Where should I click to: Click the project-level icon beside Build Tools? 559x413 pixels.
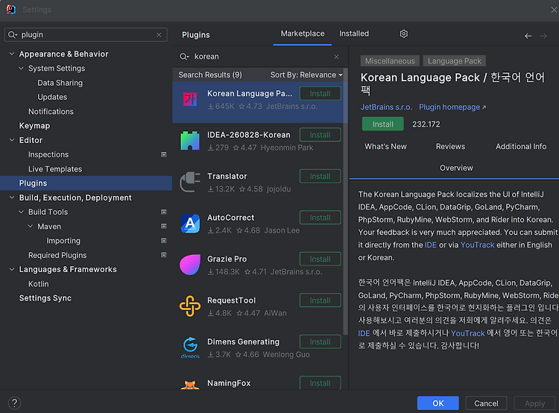[x=164, y=212]
